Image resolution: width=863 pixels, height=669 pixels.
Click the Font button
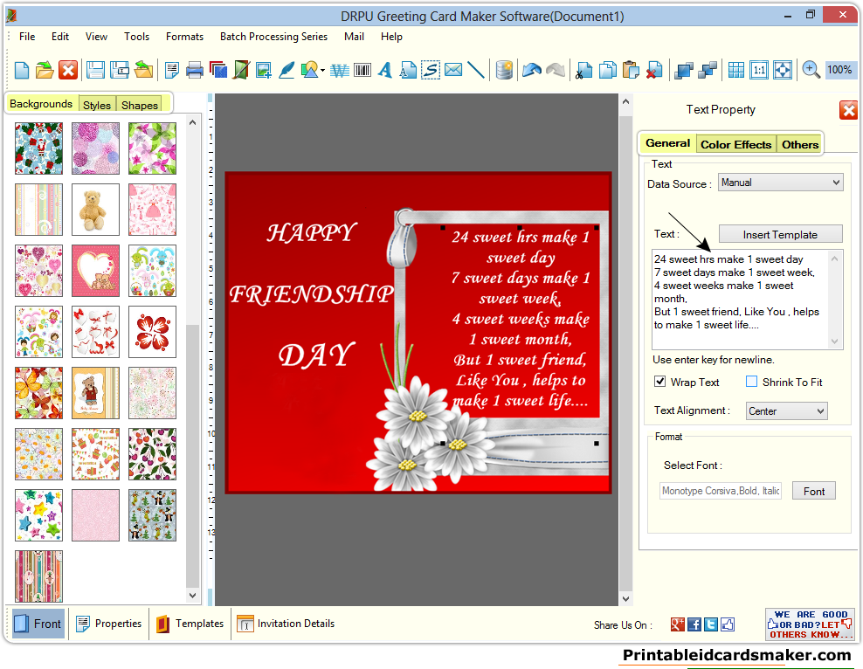[x=813, y=492]
